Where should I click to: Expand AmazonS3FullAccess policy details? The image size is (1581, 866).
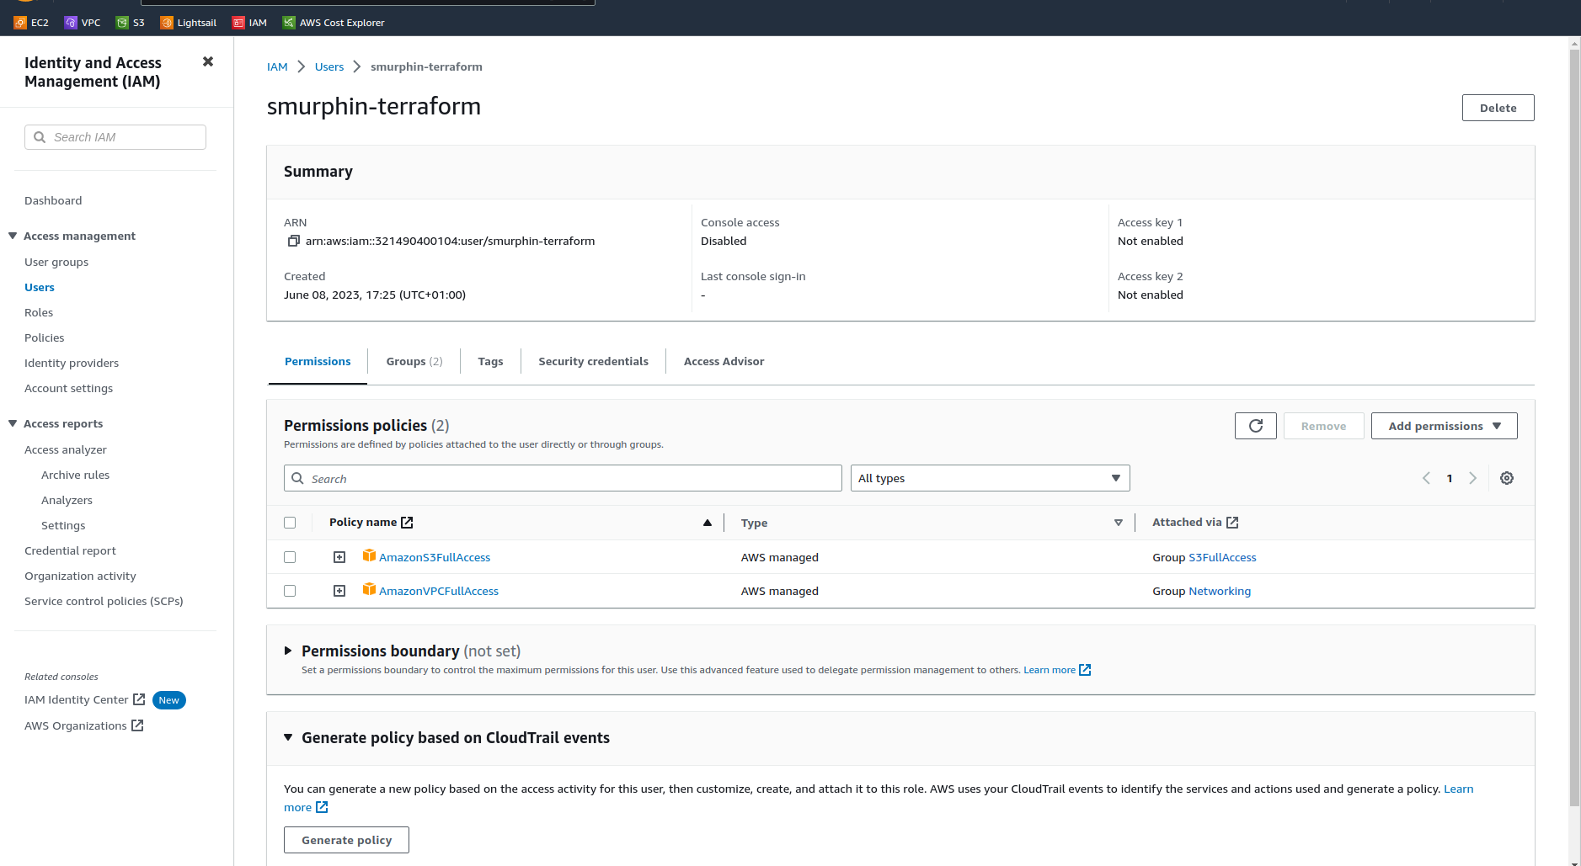[339, 557]
